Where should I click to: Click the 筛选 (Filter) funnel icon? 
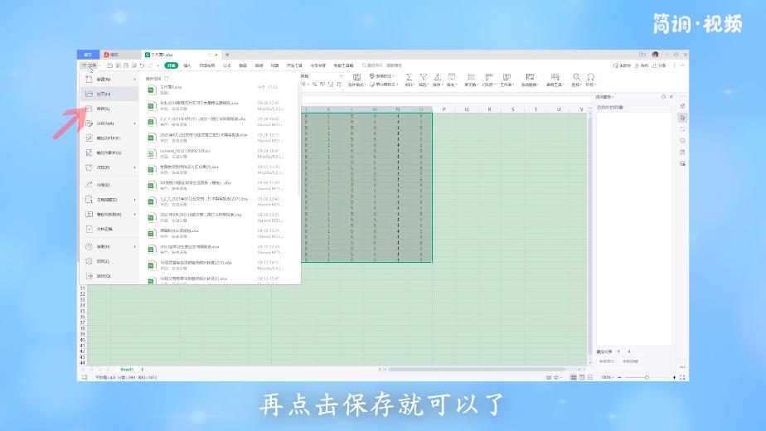(423, 76)
